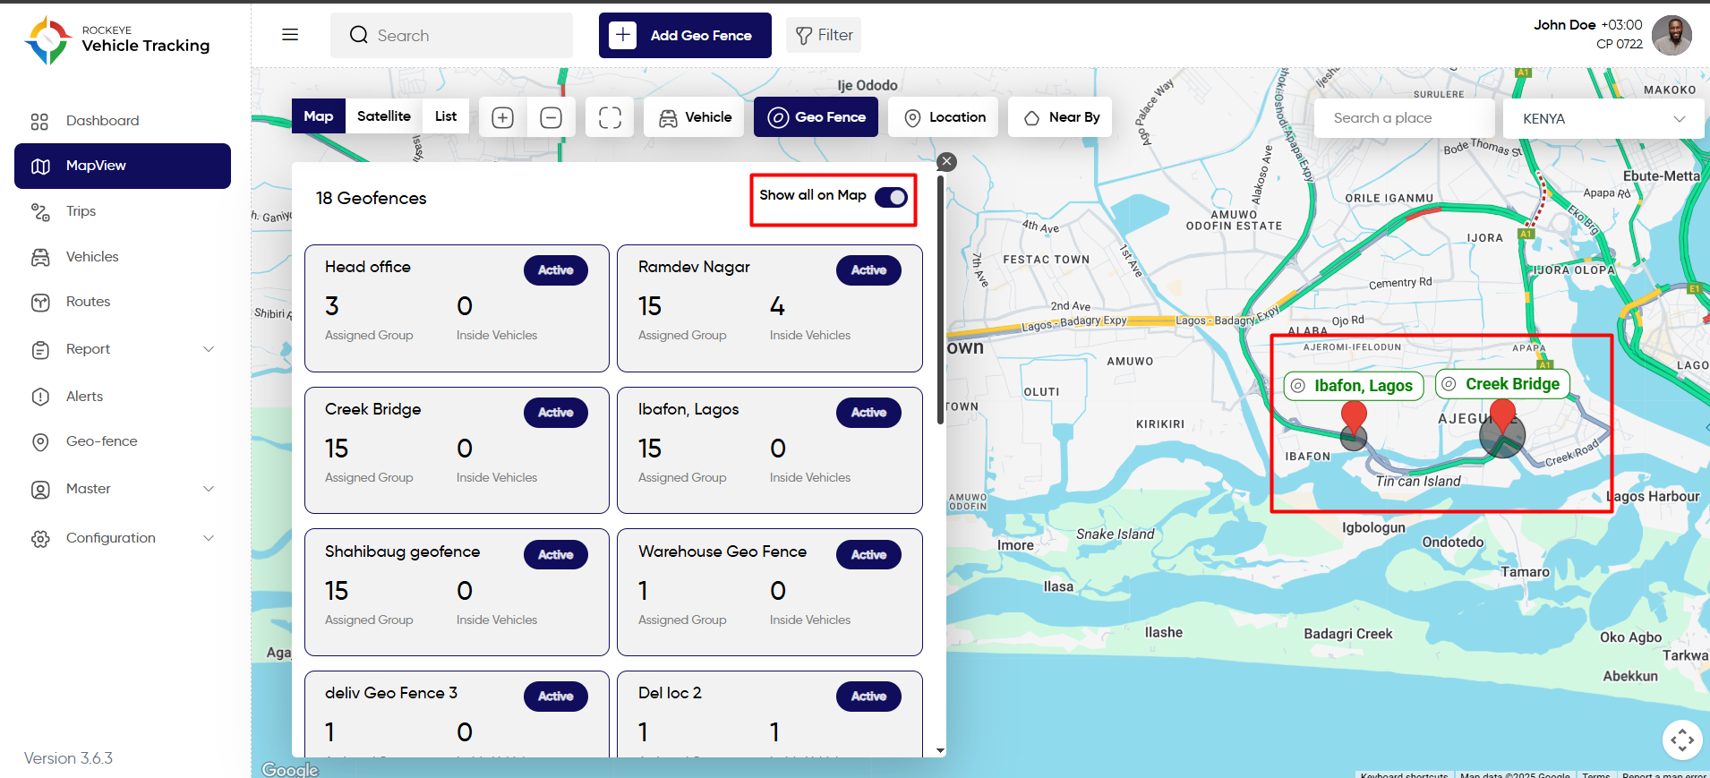The width and height of the screenshot is (1710, 778).
Task: Select the deliv Geo Fence 3 card
Action: tap(457, 714)
